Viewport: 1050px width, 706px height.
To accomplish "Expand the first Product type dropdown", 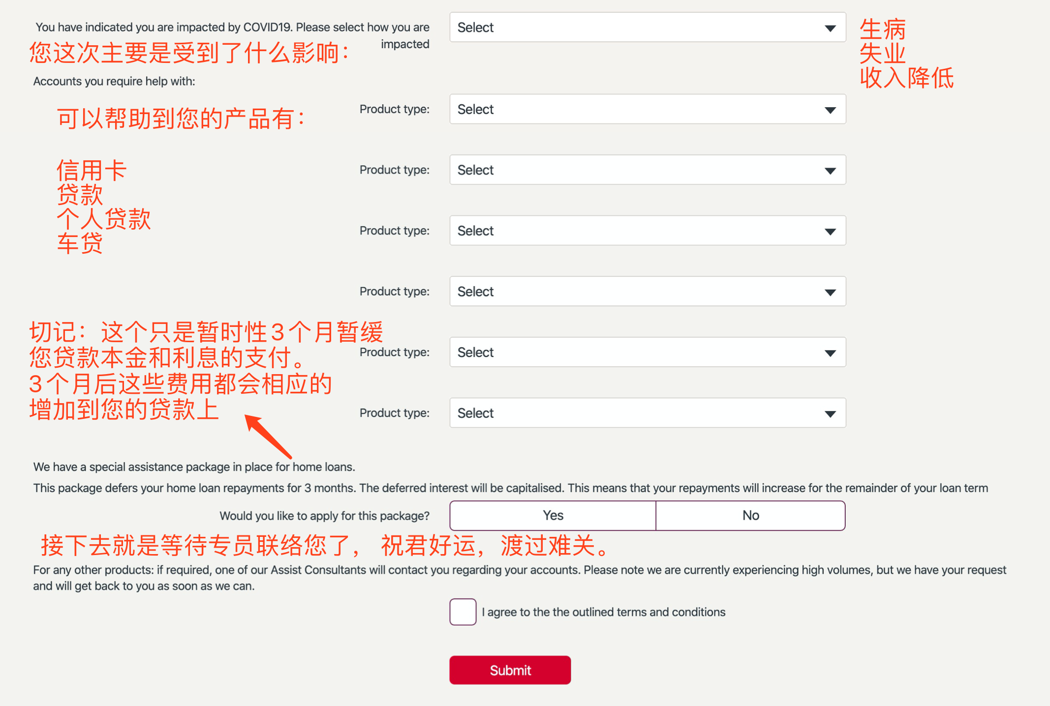I will tap(647, 109).
